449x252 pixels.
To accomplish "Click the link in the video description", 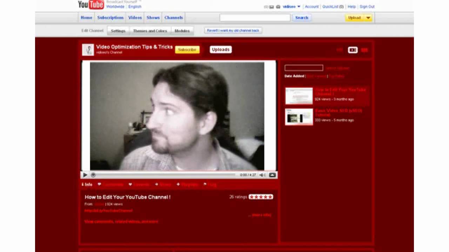I will (x=108, y=211).
